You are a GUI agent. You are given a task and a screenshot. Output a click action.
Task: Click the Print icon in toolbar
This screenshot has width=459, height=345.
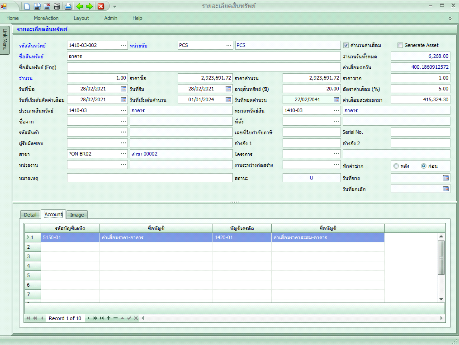coord(68,6)
